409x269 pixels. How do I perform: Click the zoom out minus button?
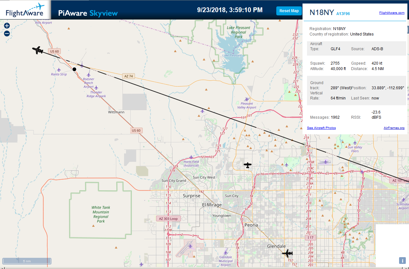pos(7,34)
